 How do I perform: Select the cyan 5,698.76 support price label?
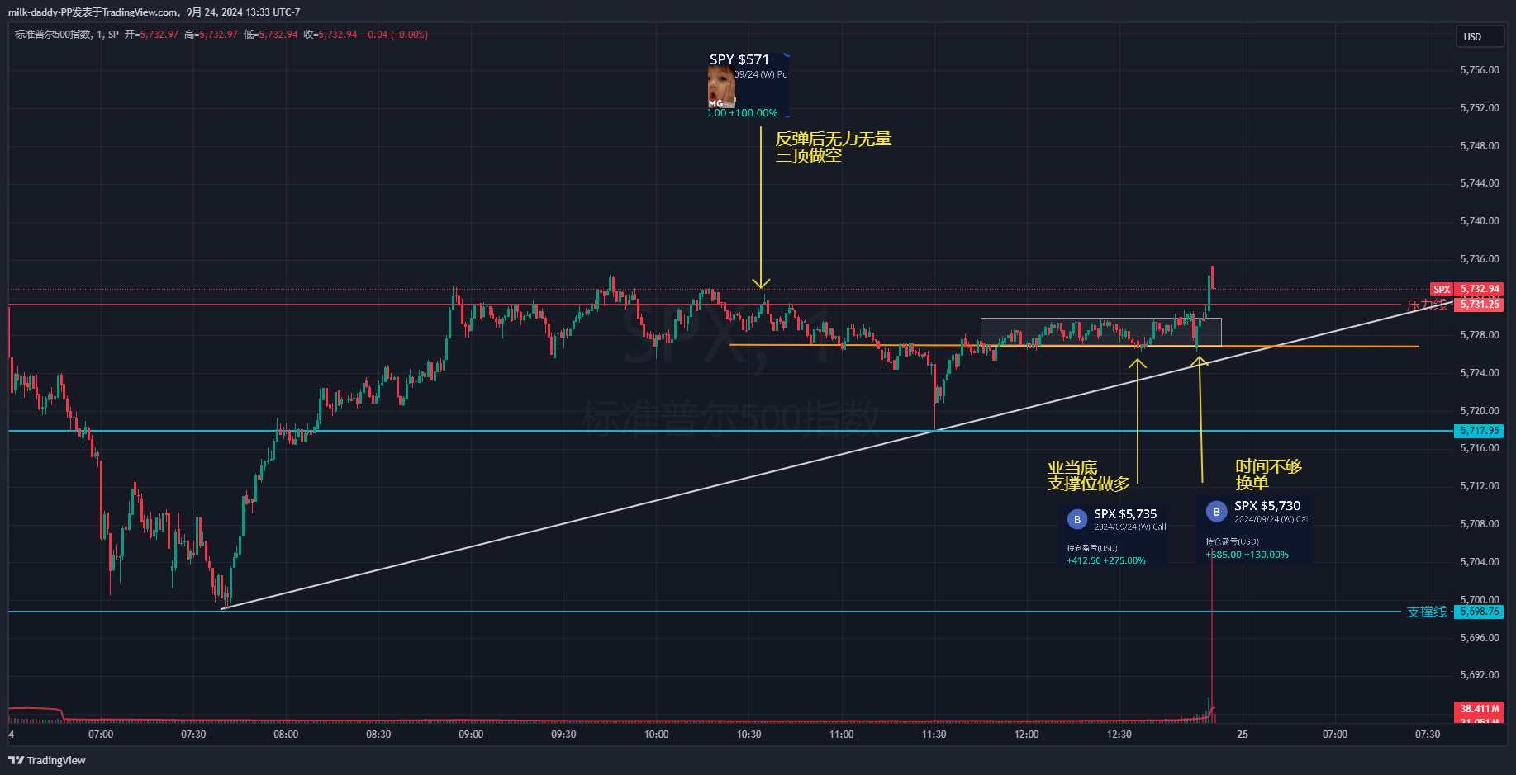point(1479,612)
